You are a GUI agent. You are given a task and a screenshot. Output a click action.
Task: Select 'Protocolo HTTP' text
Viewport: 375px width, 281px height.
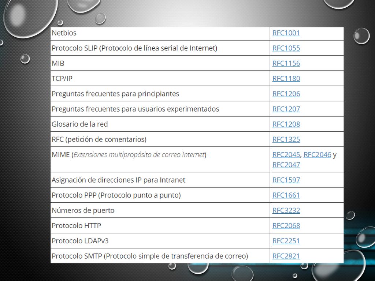pyautogui.click(x=76, y=226)
